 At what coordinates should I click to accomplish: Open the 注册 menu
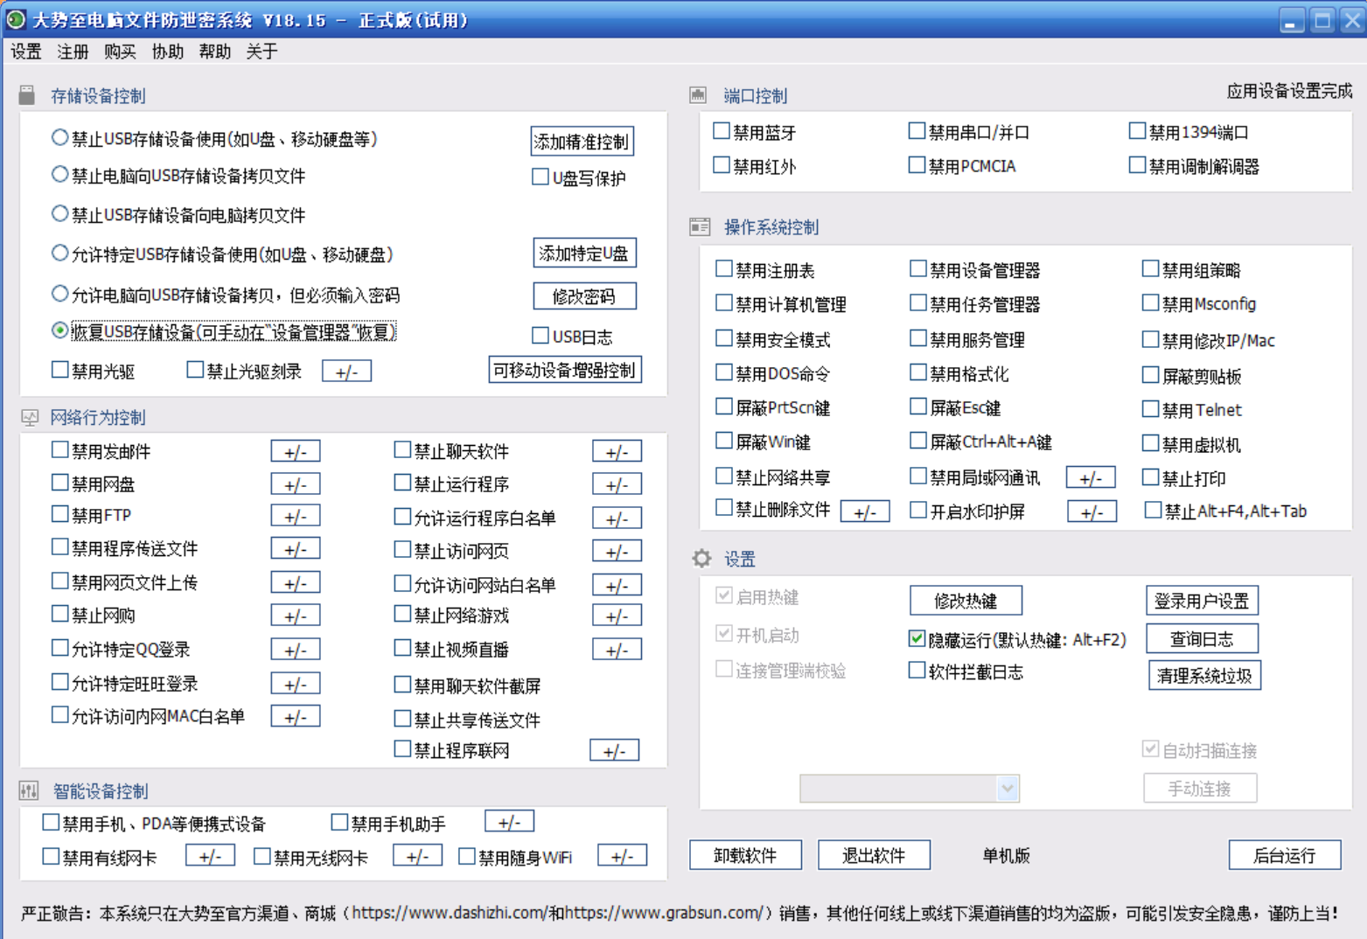click(x=71, y=52)
